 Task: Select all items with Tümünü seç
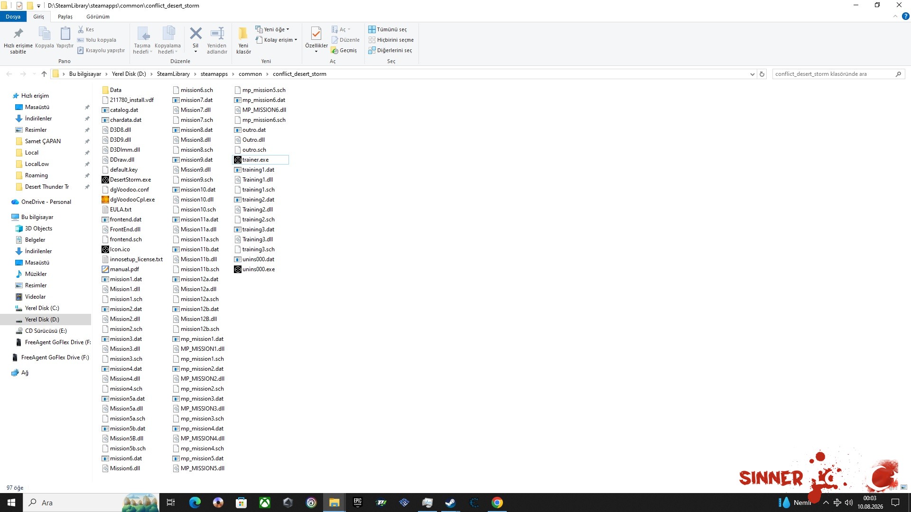388,29
